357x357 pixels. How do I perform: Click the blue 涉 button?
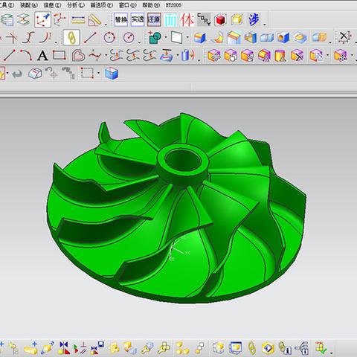coord(254,19)
